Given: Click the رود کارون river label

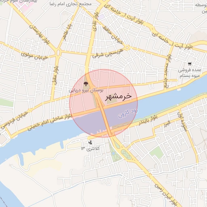Looking at the screenshot, I should pos(128,113).
